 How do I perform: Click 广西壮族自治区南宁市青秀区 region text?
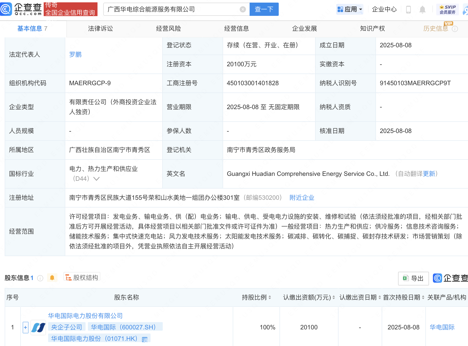[x=110, y=150]
